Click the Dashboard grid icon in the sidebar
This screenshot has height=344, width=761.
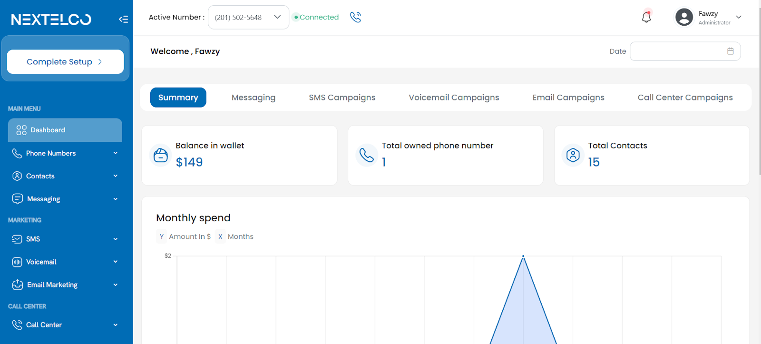click(21, 130)
